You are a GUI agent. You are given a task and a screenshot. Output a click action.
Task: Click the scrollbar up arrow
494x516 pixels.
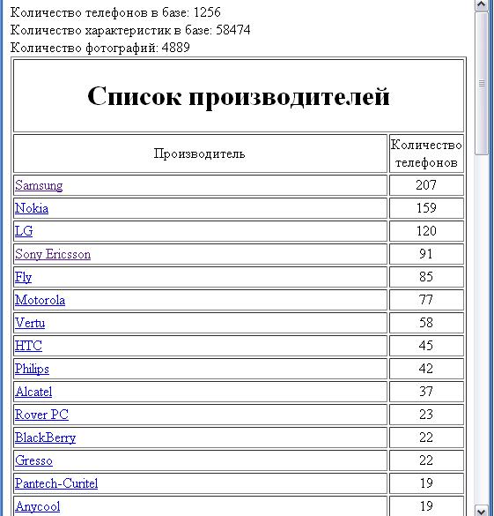click(x=481, y=5)
